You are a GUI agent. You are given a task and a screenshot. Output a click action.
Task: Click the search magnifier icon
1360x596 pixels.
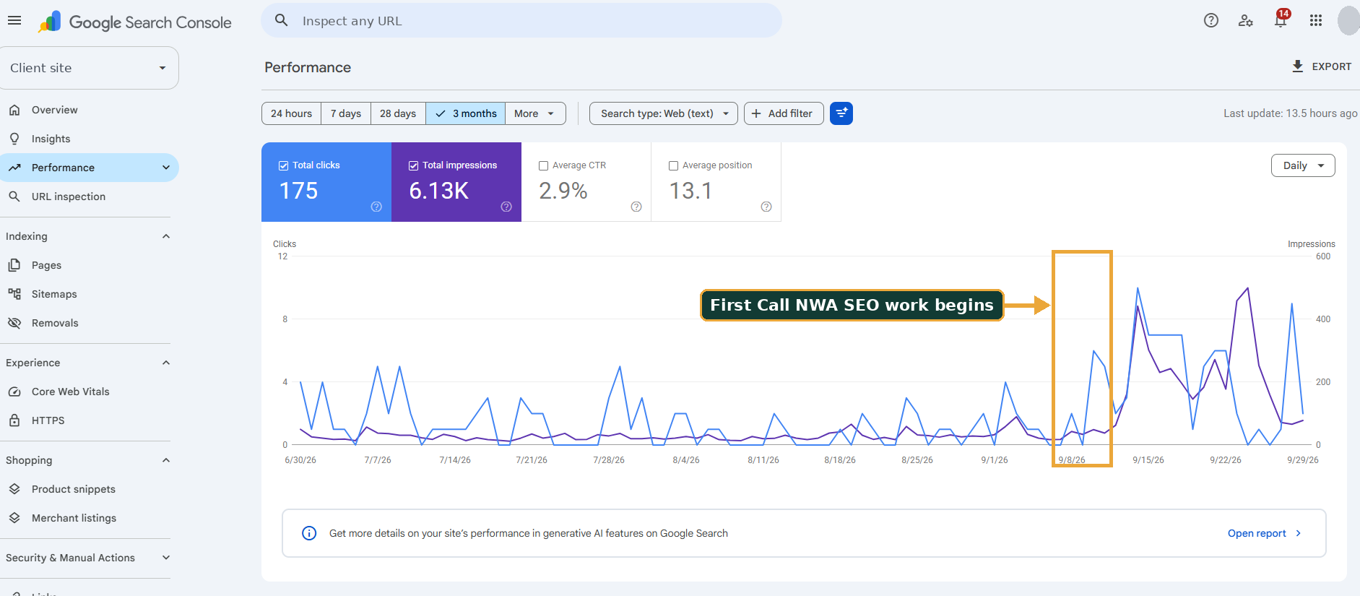point(282,20)
